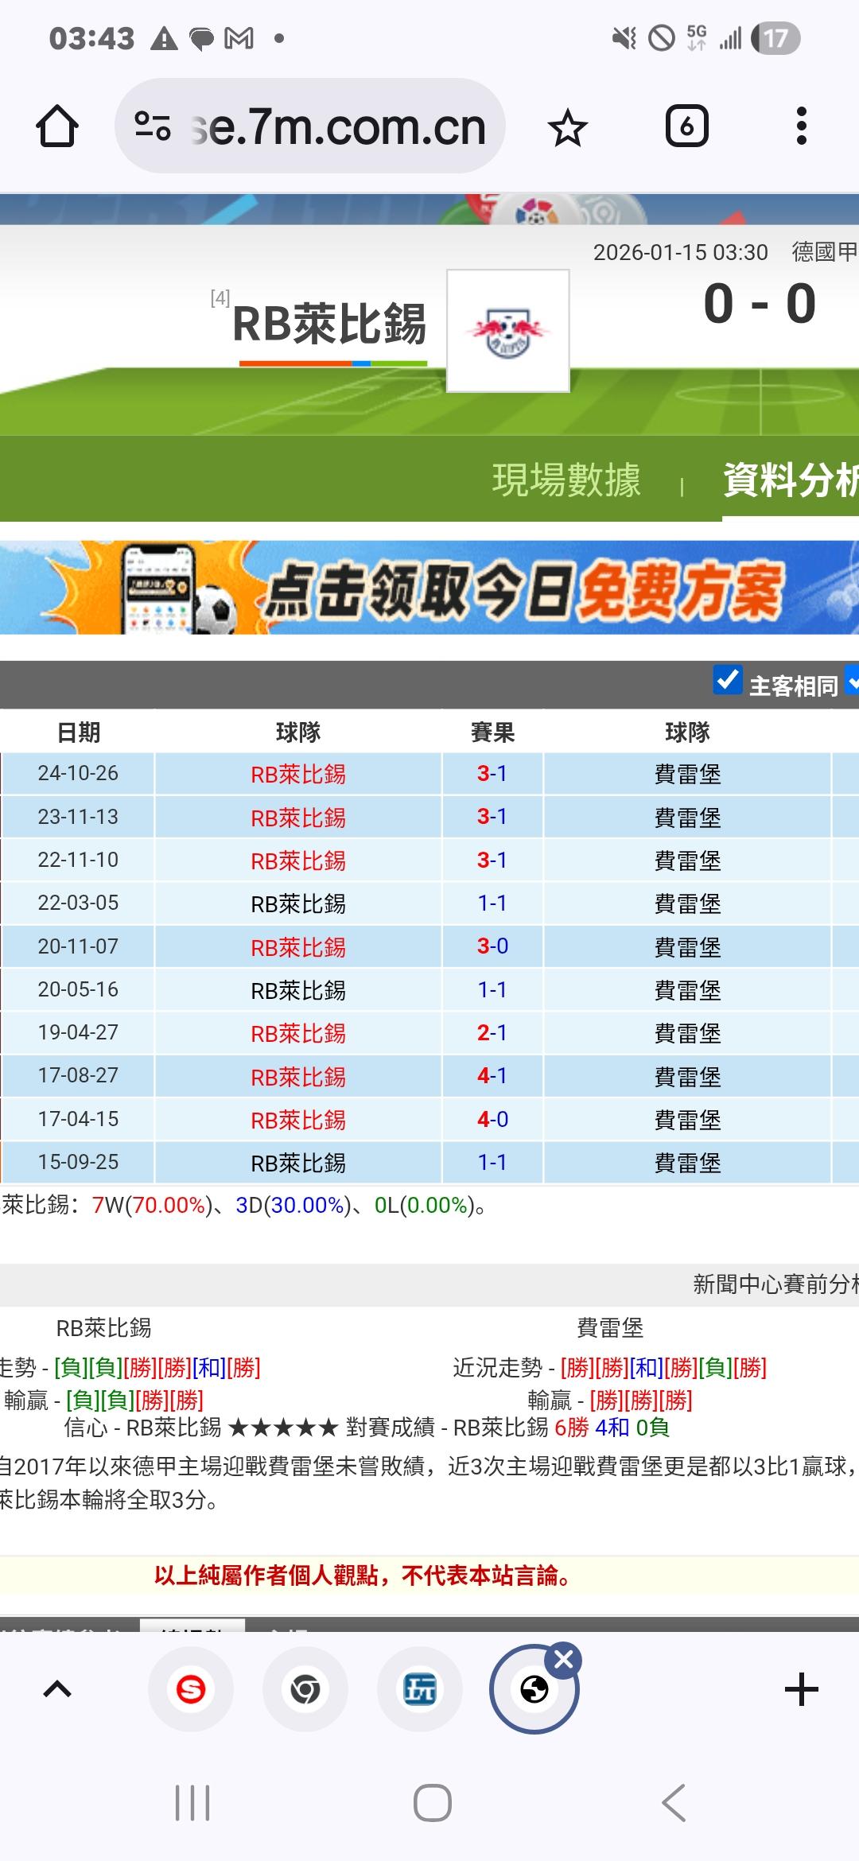Open browser three-dot overflow menu
This screenshot has height=1861, width=859.
pyautogui.click(x=801, y=126)
